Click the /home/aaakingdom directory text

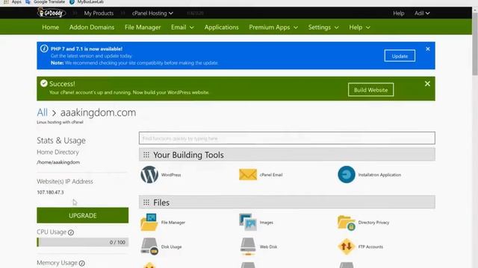[x=58, y=162]
